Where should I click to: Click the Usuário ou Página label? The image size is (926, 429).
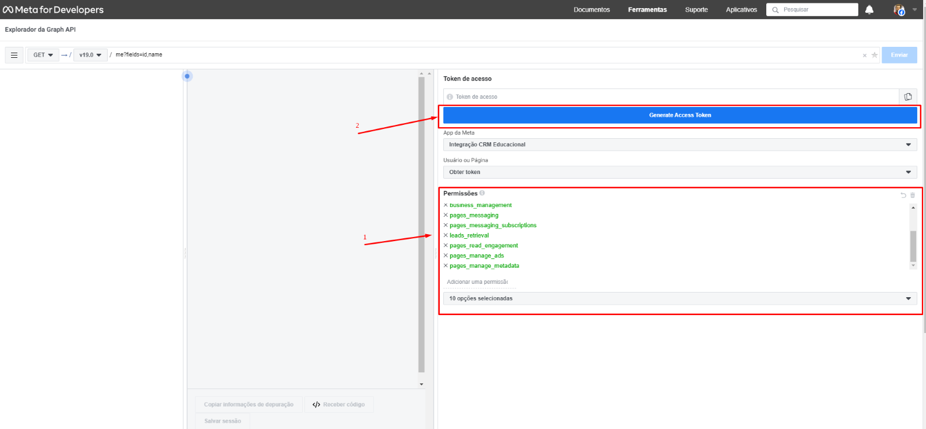pos(466,160)
